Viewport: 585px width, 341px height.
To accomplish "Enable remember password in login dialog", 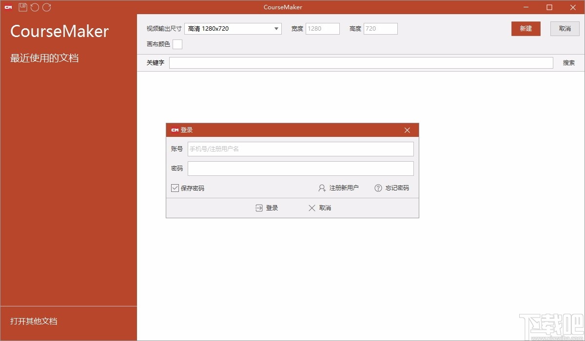I will [174, 188].
